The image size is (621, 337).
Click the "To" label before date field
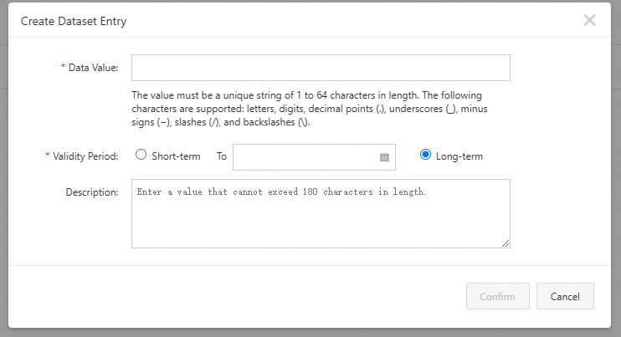click(x=222, y=156)
